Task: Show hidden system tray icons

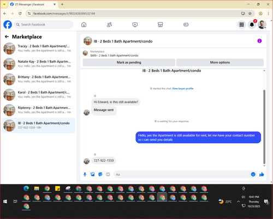Action: pos(238,201)
